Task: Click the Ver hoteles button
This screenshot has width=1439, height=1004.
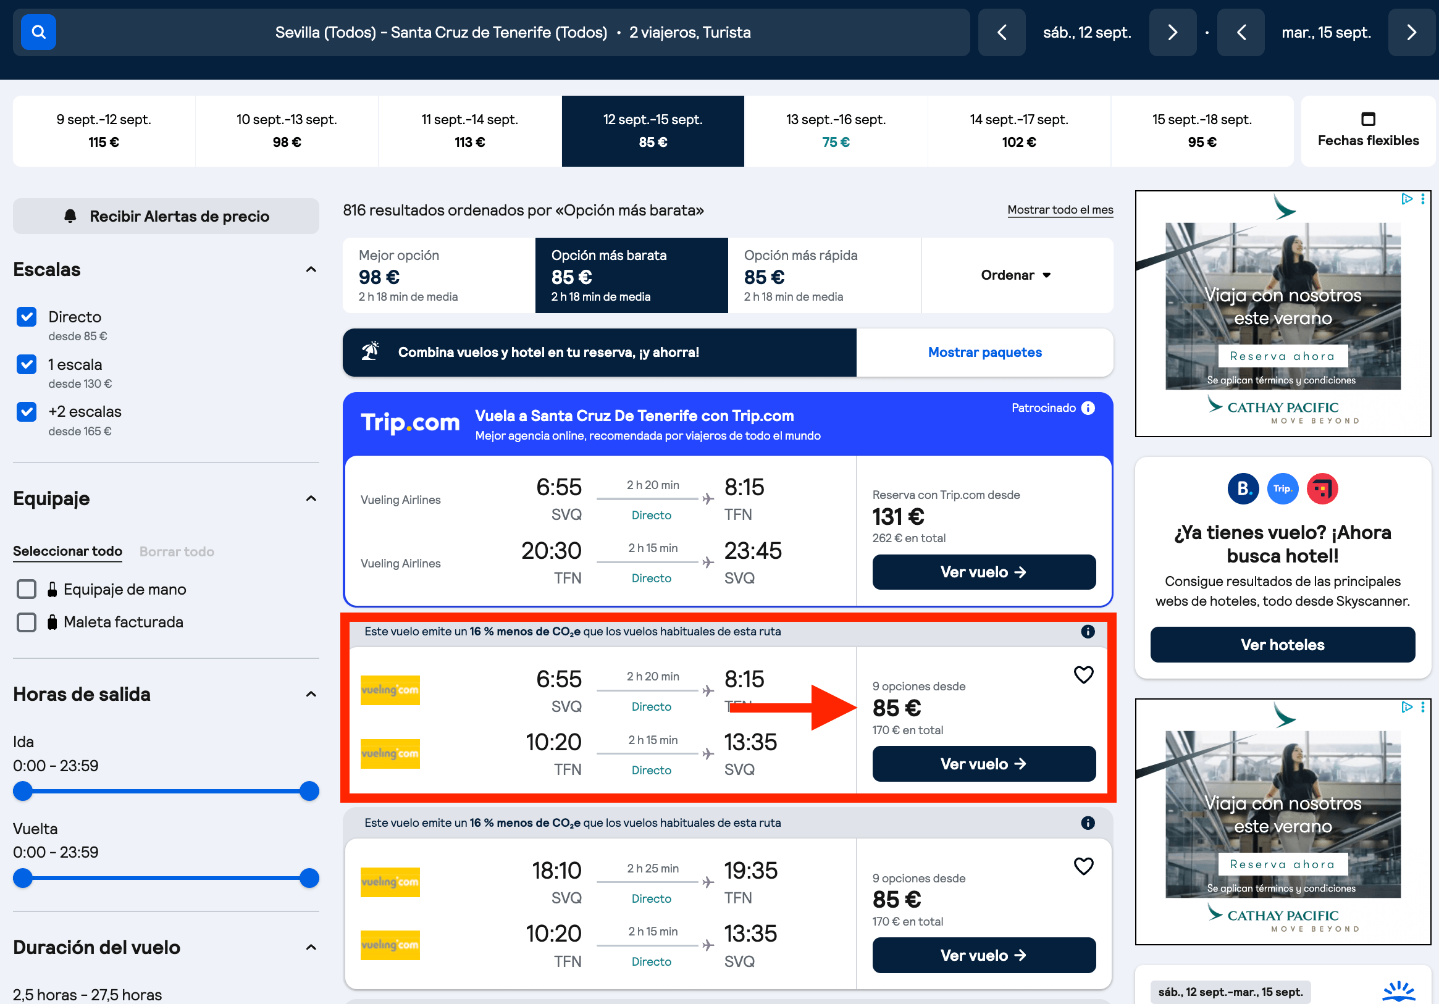Action: click(x=1282, y=645)
